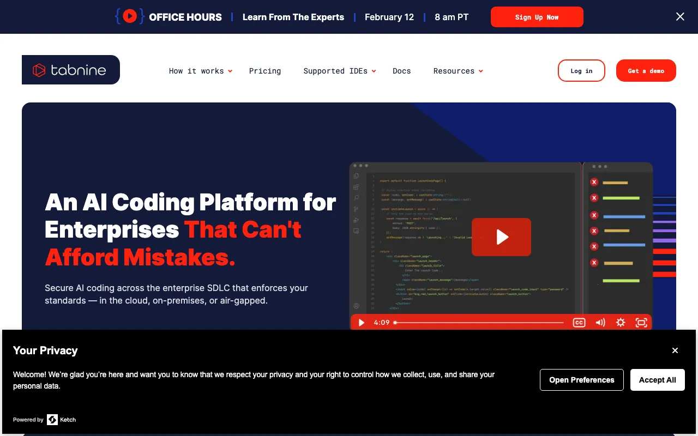
Task: Toggle closed captions CC on the video
Action: coord(579,323)
